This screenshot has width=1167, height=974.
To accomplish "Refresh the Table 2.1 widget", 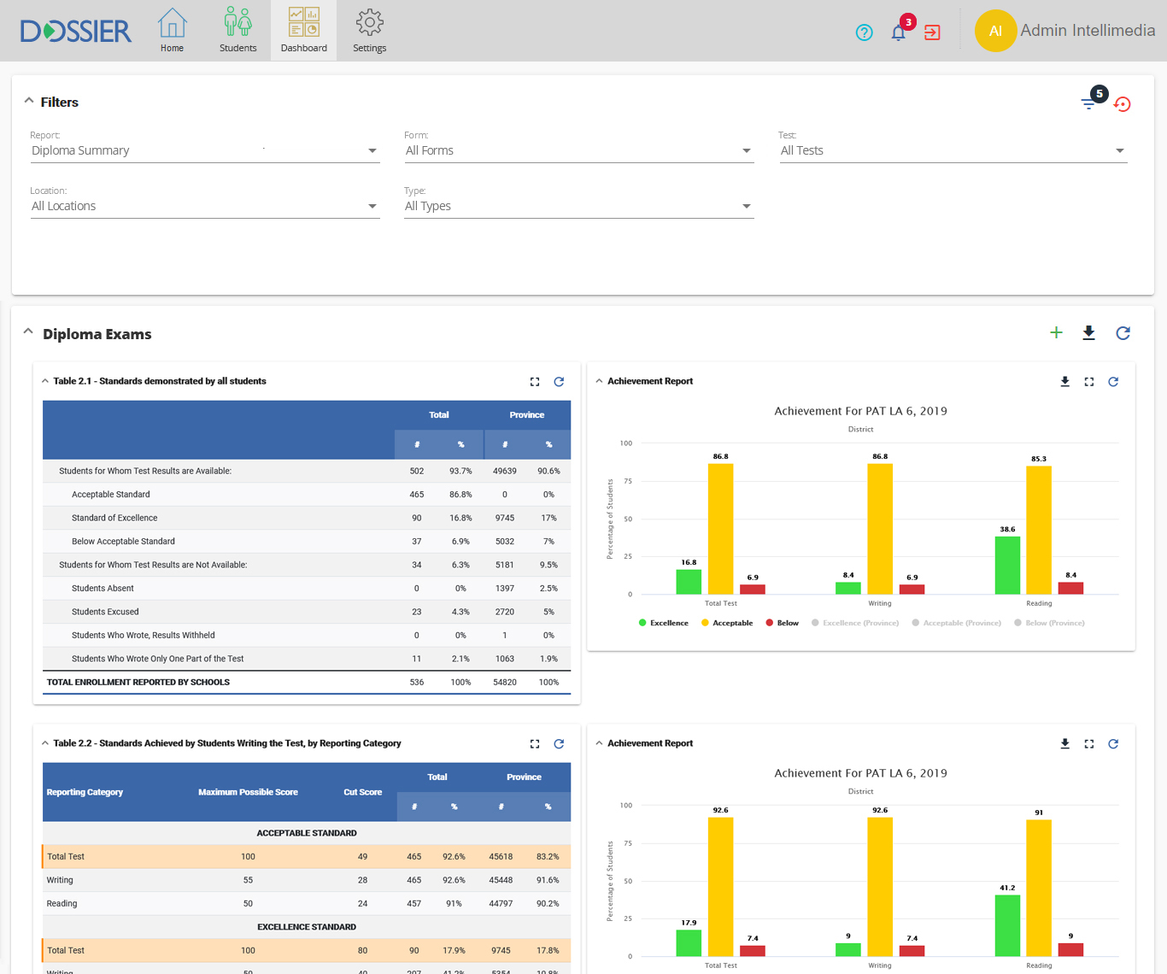I will coord(559,382).
